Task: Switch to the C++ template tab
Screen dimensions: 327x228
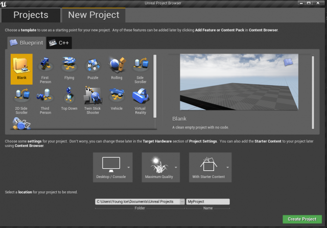Action: (x=59, y=43)
